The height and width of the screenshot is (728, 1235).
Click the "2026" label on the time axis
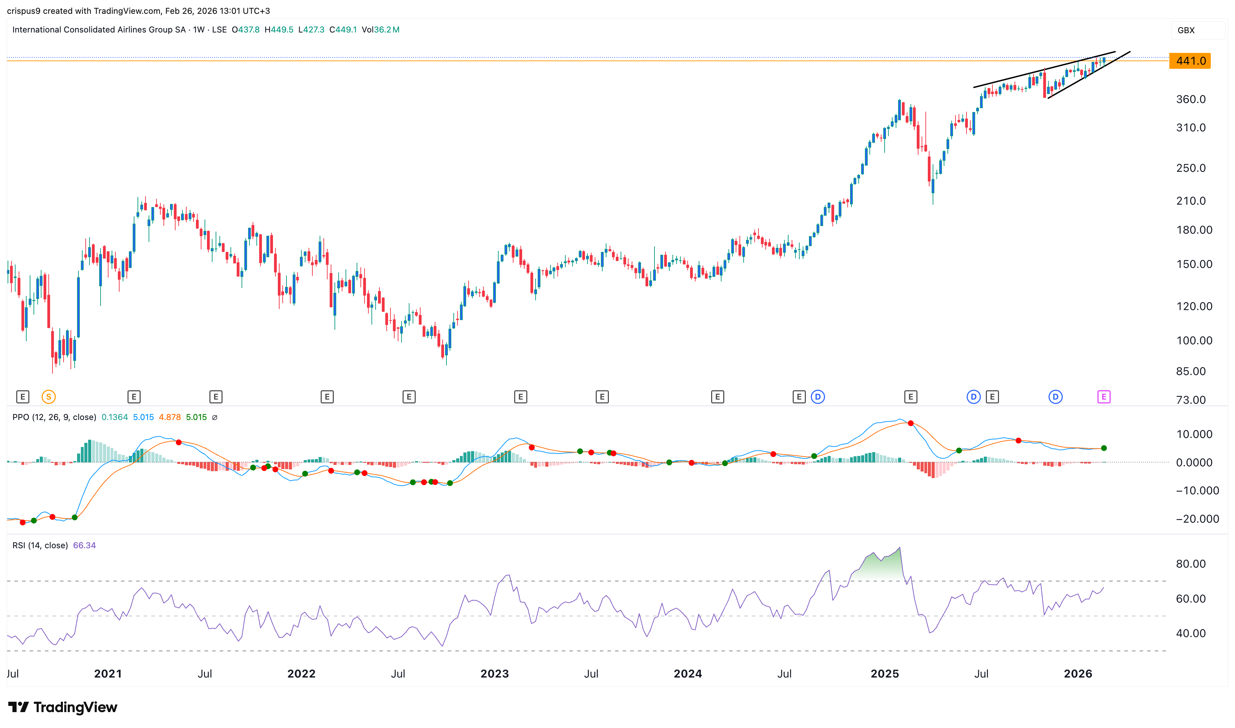(x=1078, y=673)
